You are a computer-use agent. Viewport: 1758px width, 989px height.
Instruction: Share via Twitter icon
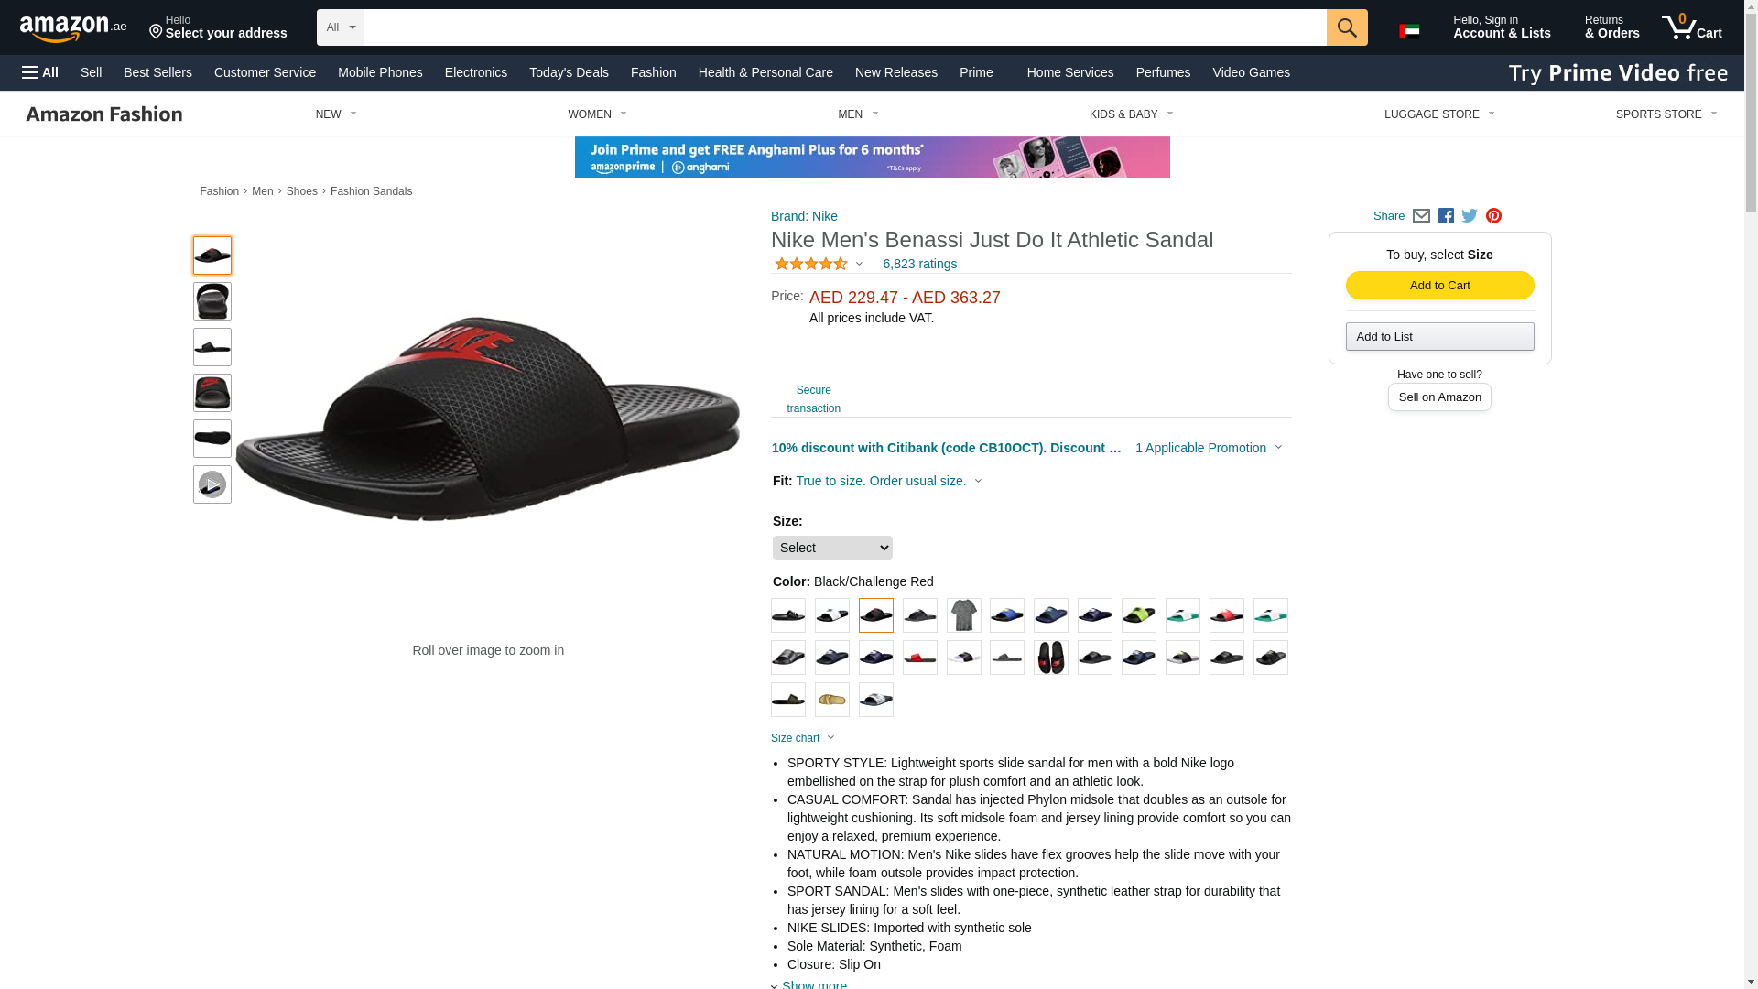click(x=1470, y=216)
